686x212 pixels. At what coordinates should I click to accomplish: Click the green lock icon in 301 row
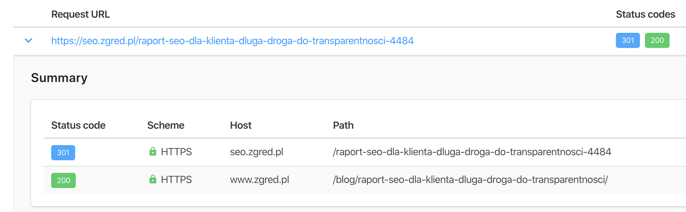[153, 151]
